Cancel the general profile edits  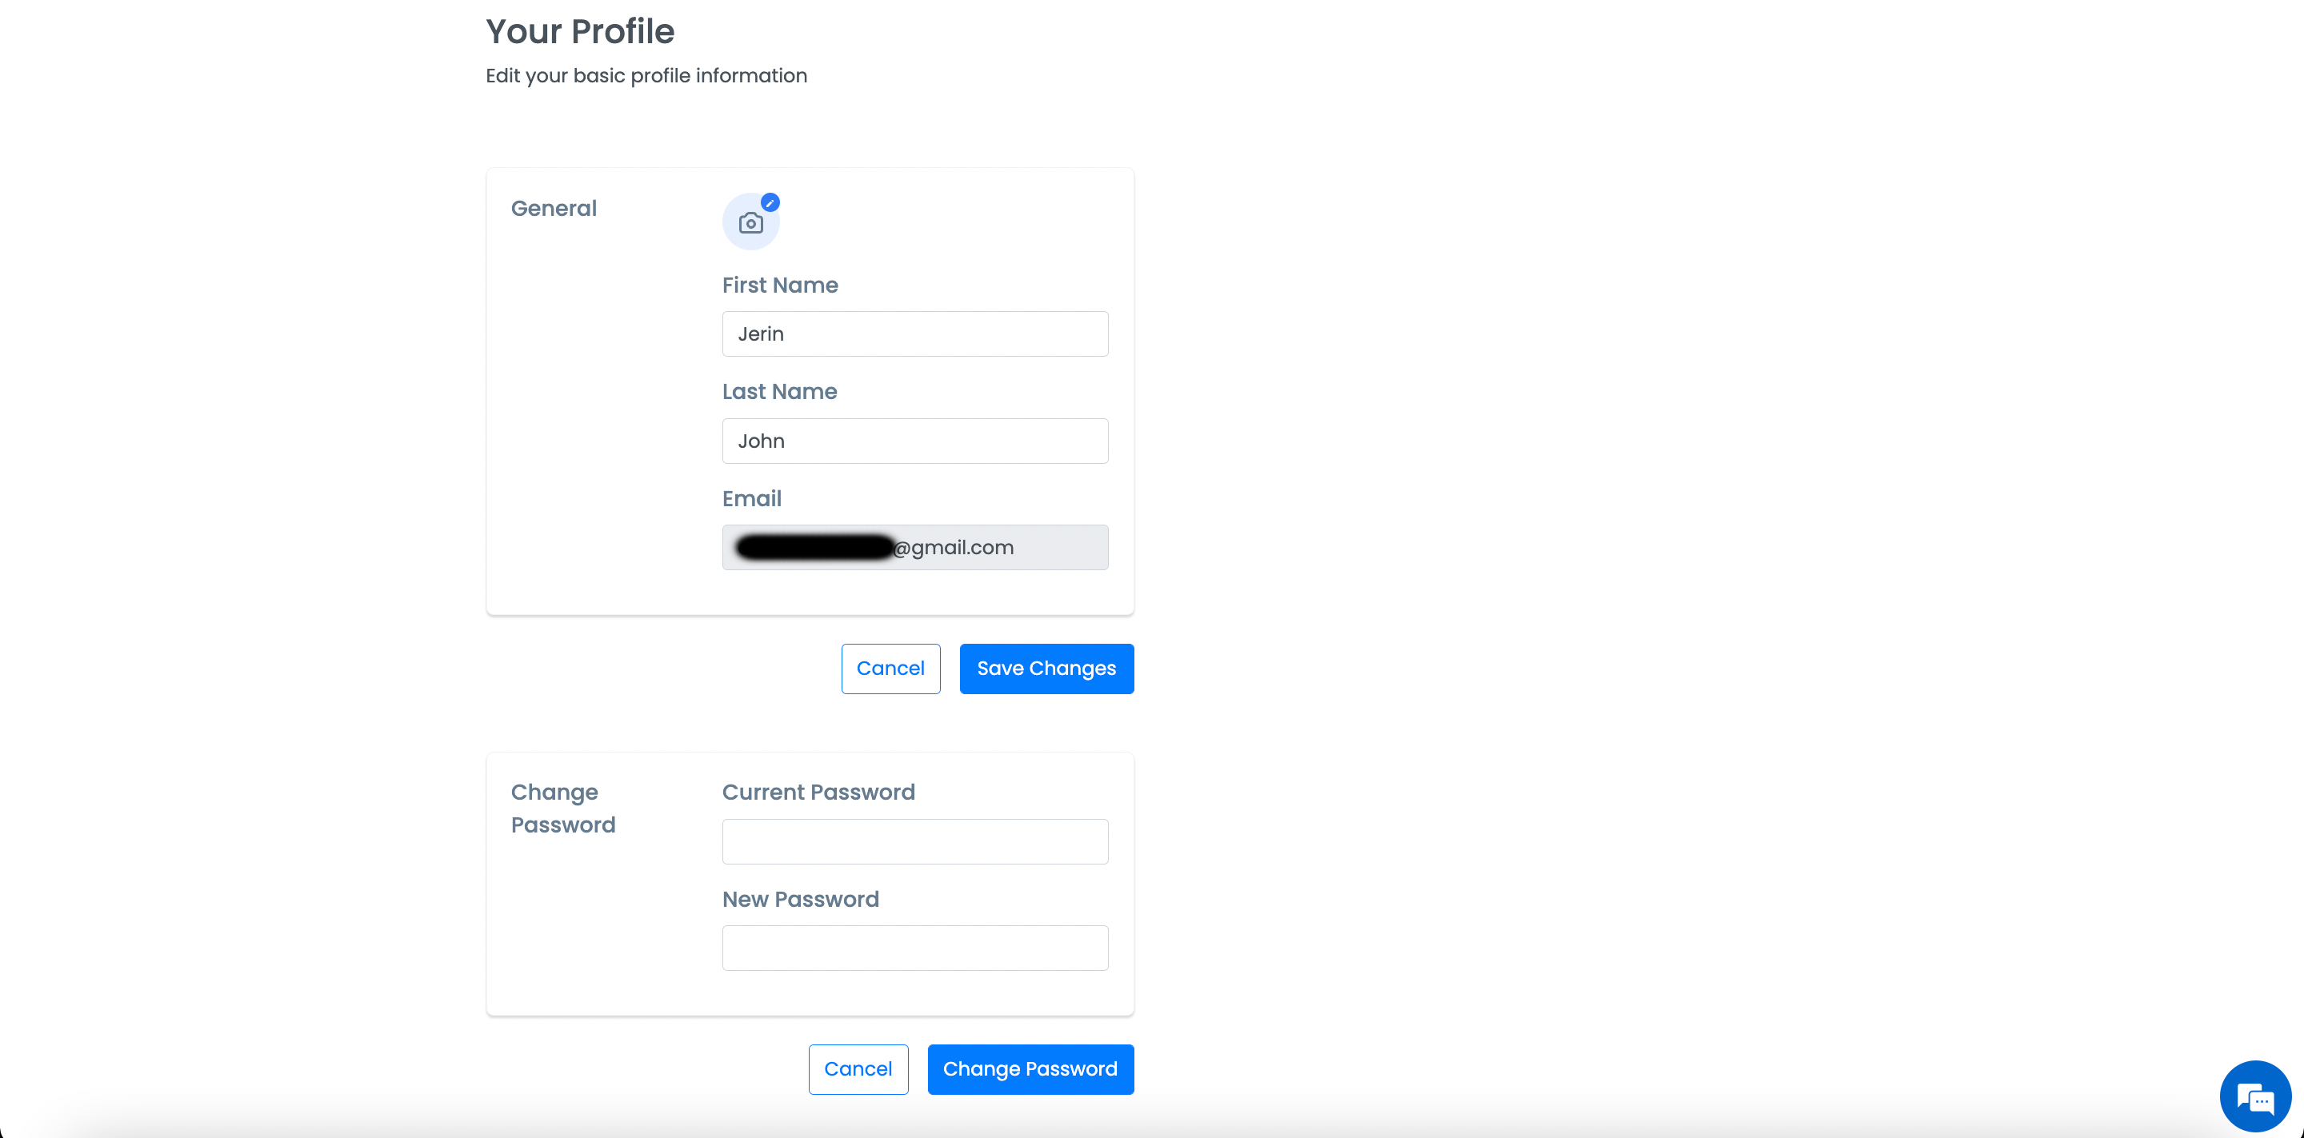[891, 669]
